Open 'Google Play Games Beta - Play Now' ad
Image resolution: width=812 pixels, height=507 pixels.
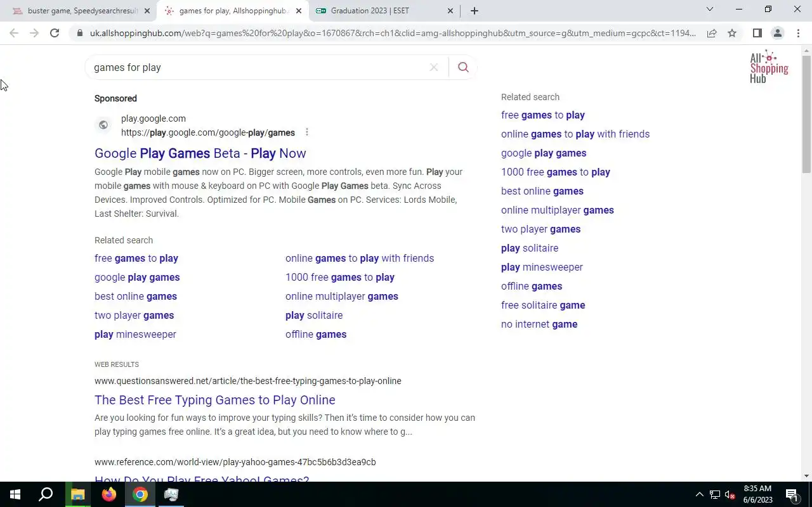pyautogui.click(x=200, y=153)
